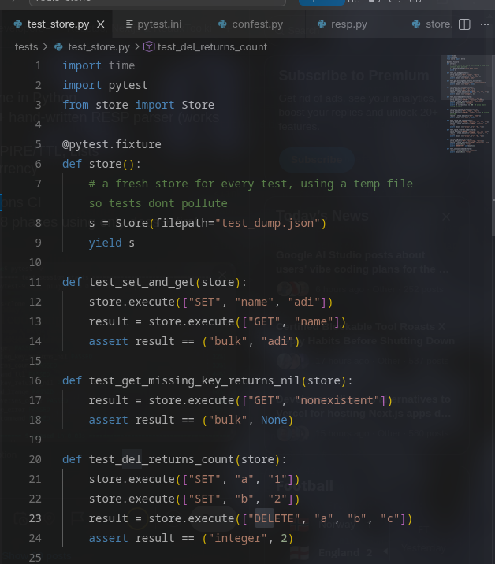Click the editor vertical scrollbar
The height and width of the screenshot is (564, 495).
pyautogui.click(x=493, y=144)
